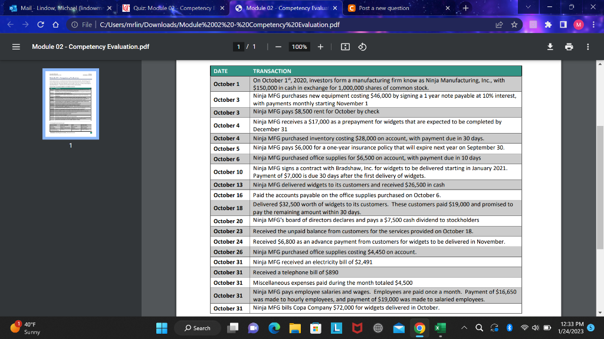Select the page 1 thumbnail in sidebar
The image size is (604, 339).
click(70, 104)
